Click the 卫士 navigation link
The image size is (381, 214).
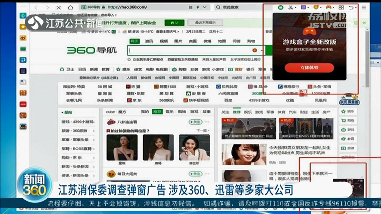(x=67, y=69)
